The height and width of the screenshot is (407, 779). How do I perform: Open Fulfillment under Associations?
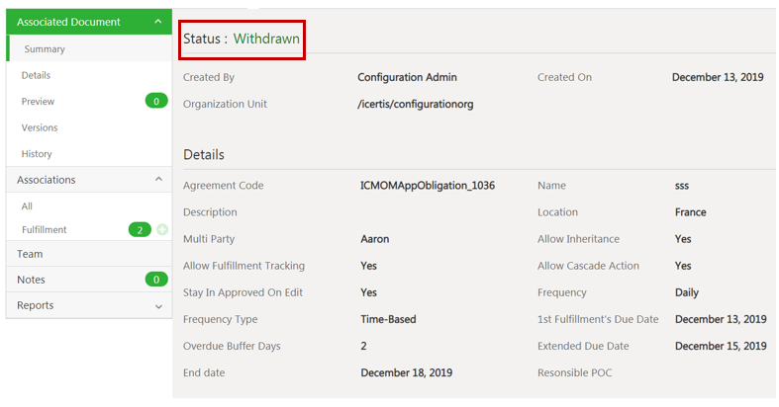tap(45, 230)
